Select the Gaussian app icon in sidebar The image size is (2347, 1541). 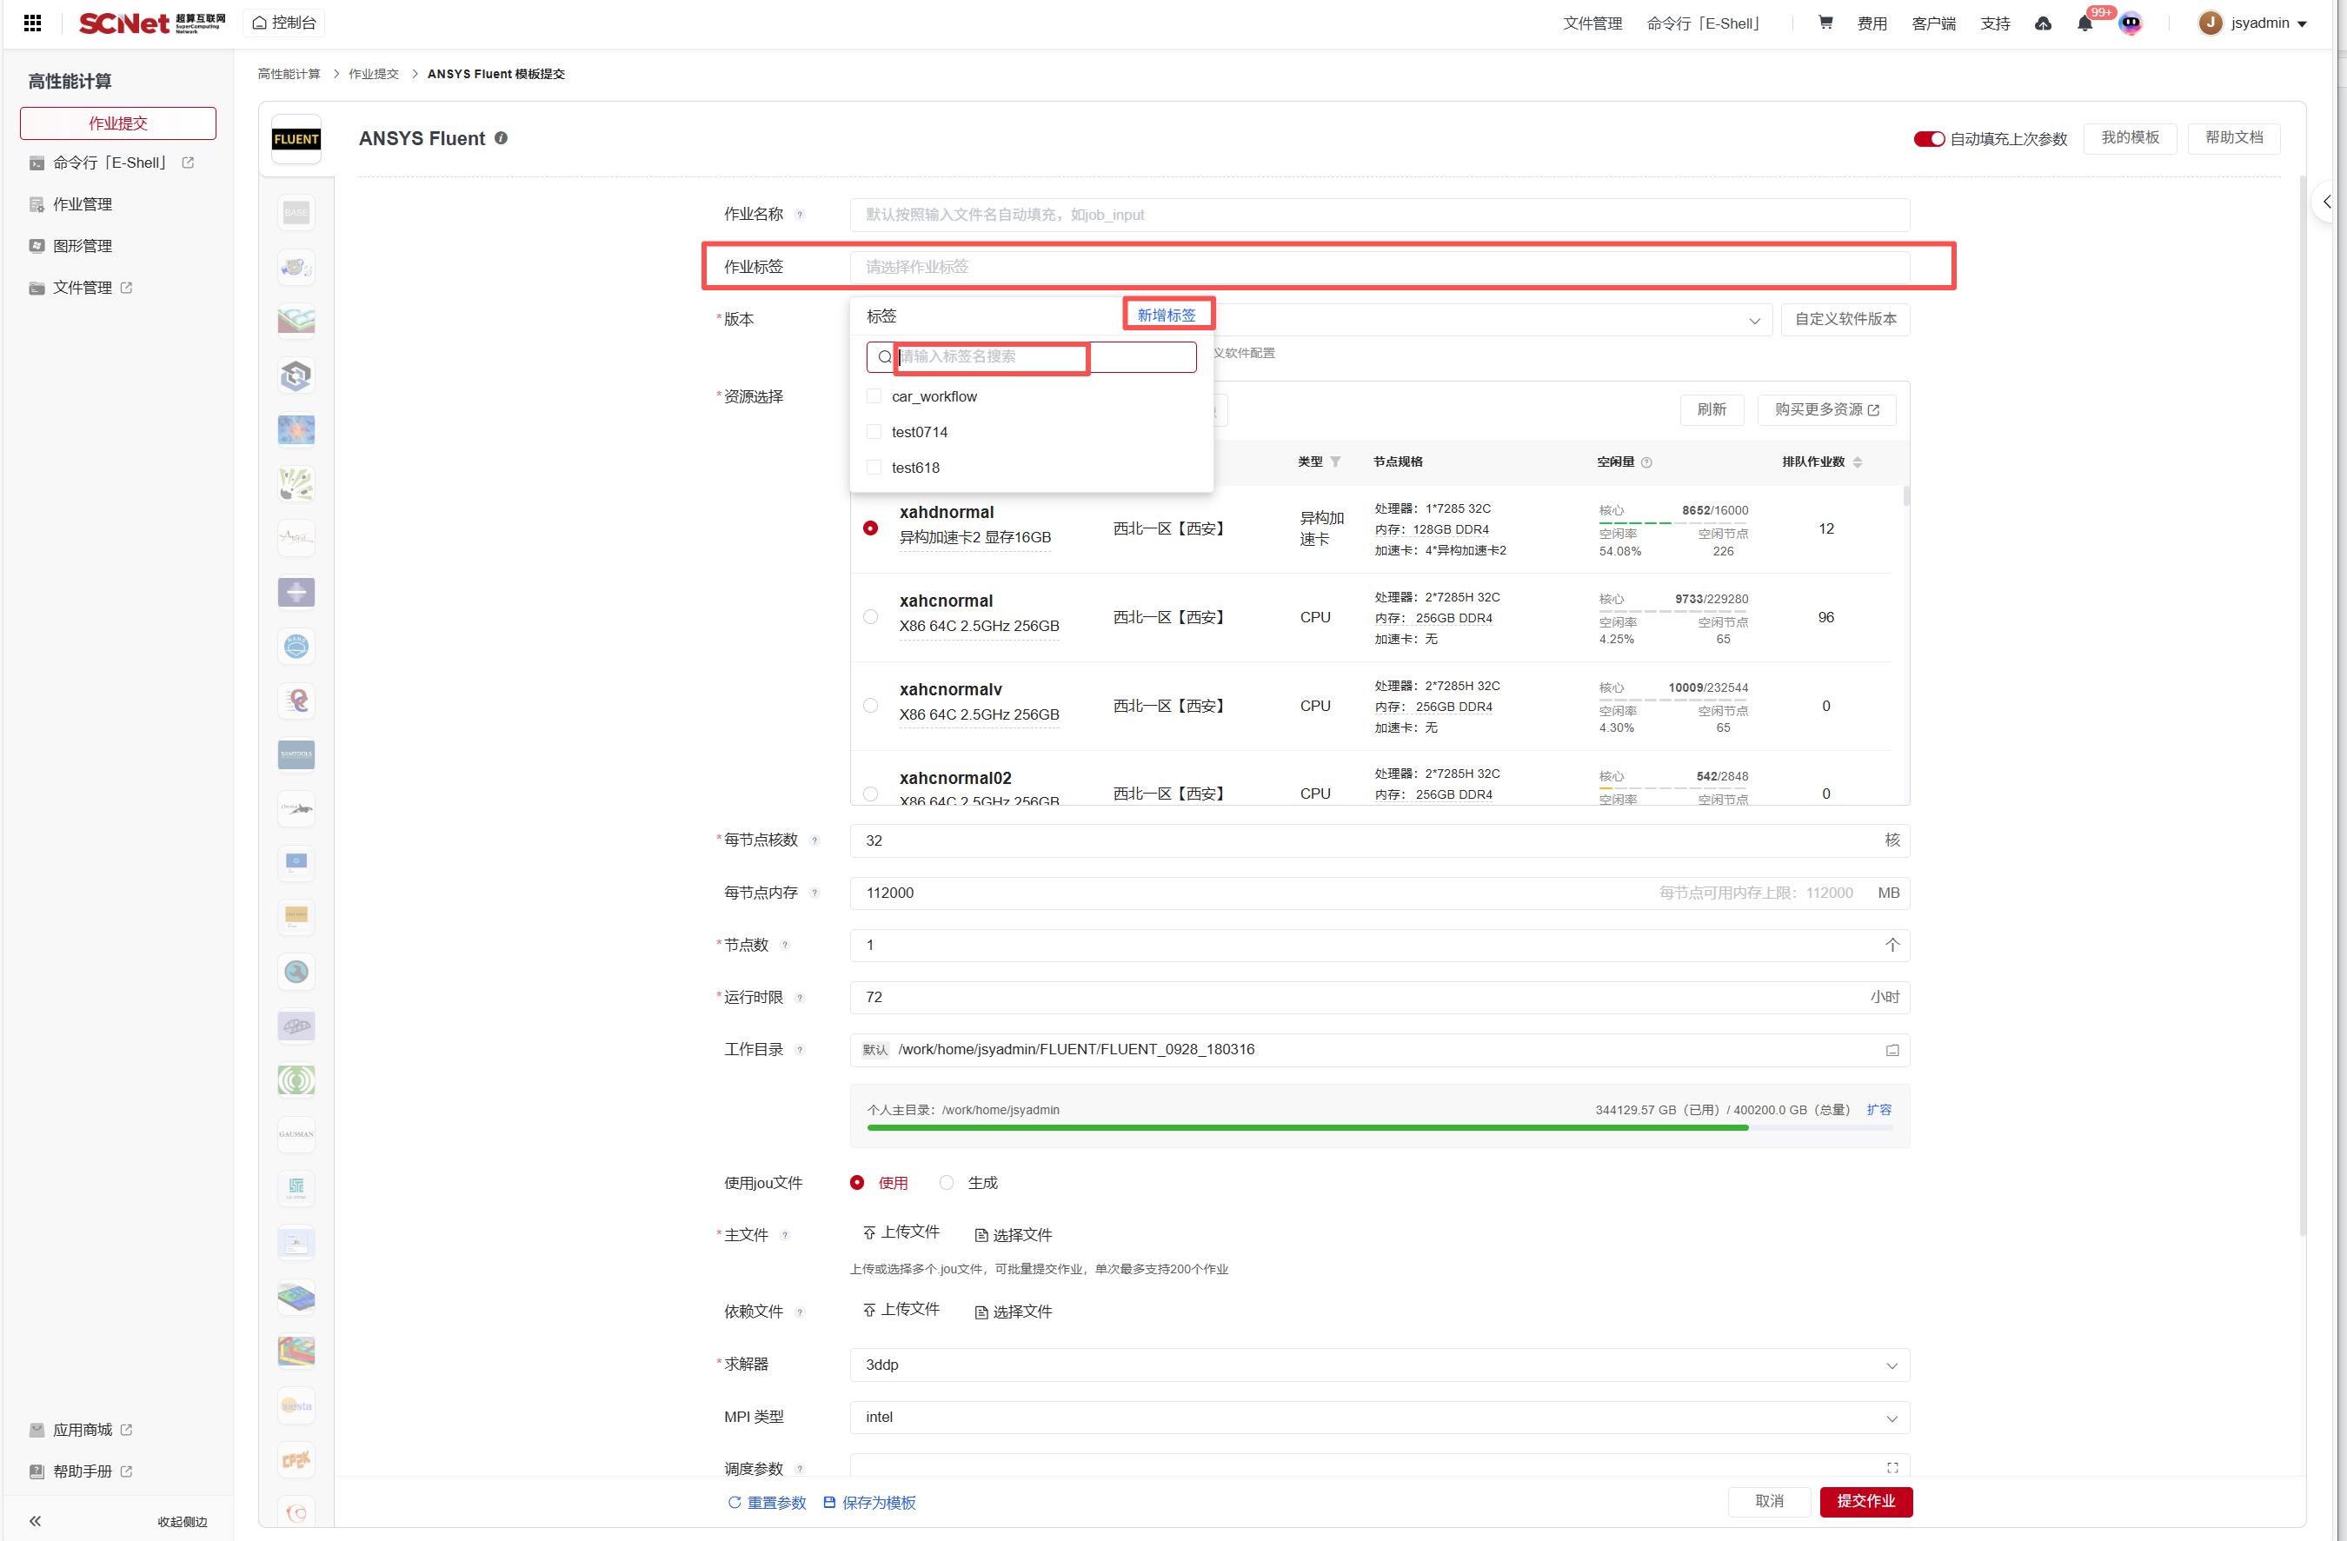[296, 1134]
